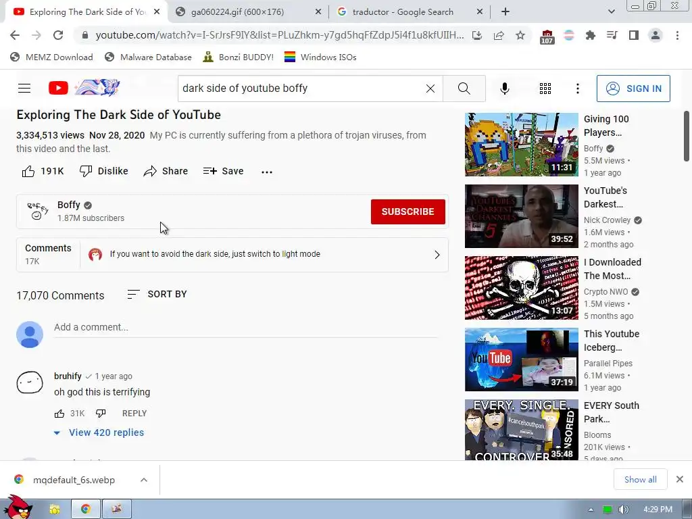The width and height of the screenshot is (692, 519).
Task: Subscribe to the Boffy channel
Action: [407, 212]
